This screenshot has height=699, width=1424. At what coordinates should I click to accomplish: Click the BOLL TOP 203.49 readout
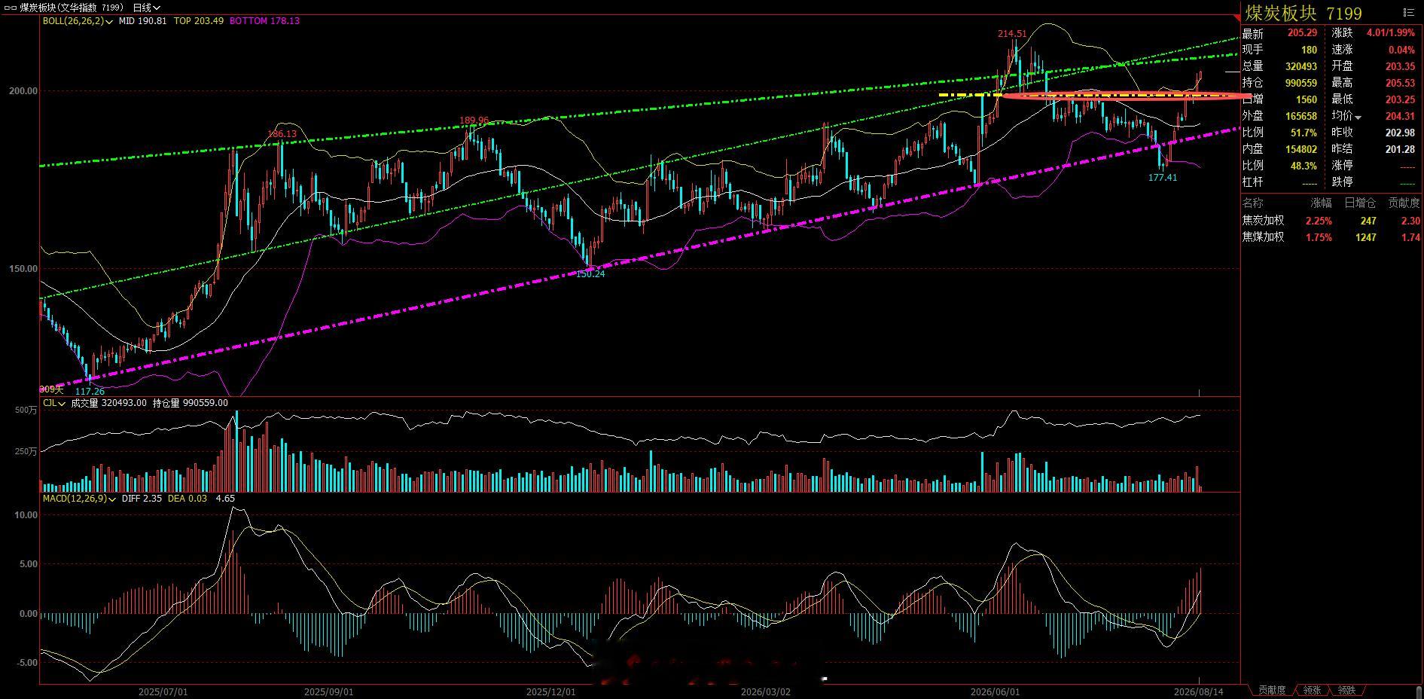click(x=199, y=21)
